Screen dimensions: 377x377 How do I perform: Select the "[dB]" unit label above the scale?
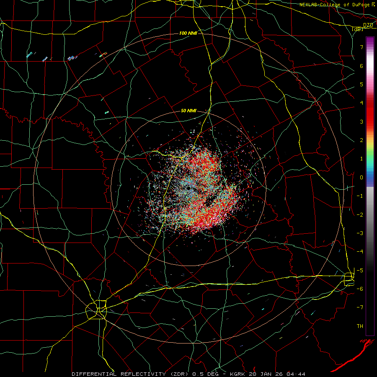pyautogui.click(x=358, y=29)
